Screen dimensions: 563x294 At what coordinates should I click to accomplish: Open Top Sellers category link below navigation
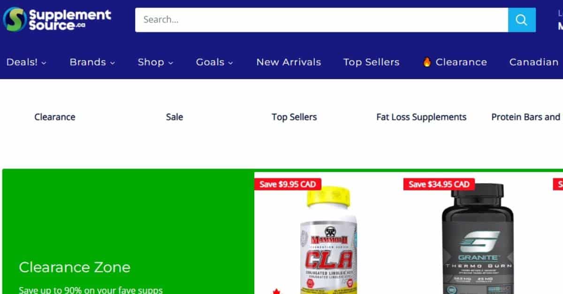294,117
